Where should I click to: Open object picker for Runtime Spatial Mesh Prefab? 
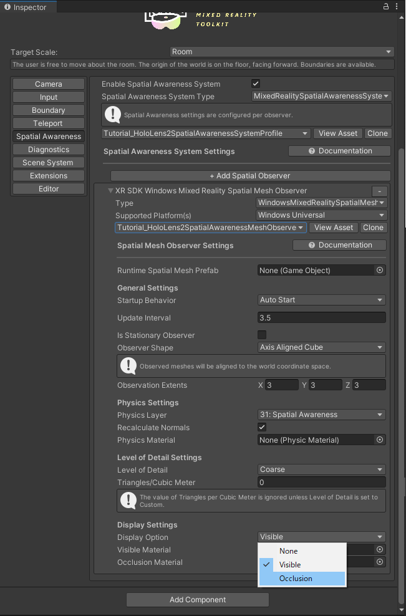point(380,271)
